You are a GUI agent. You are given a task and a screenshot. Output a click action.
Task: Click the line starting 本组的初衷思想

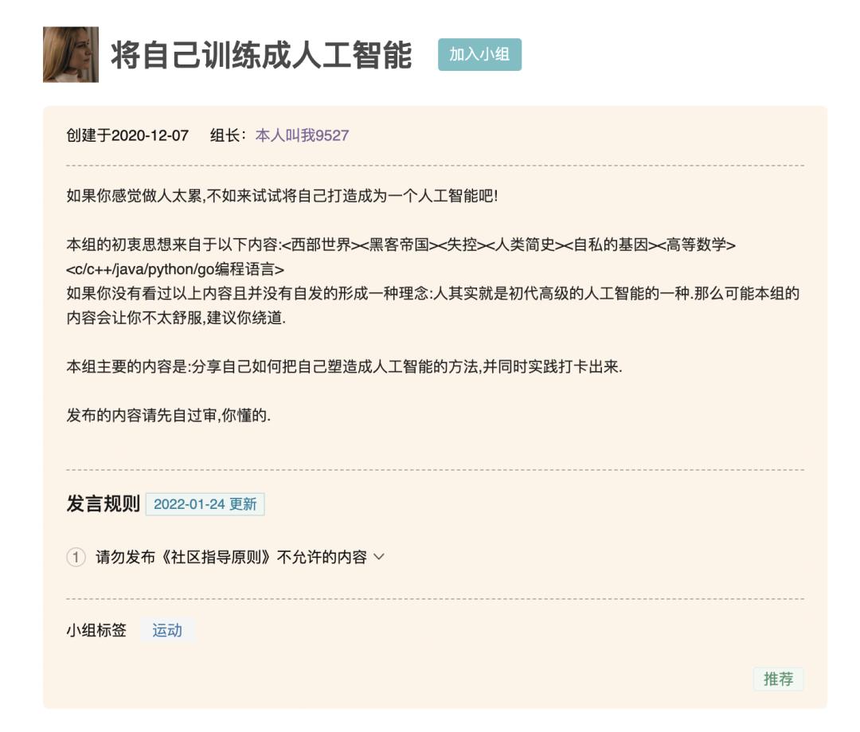[x=401, y=245]
